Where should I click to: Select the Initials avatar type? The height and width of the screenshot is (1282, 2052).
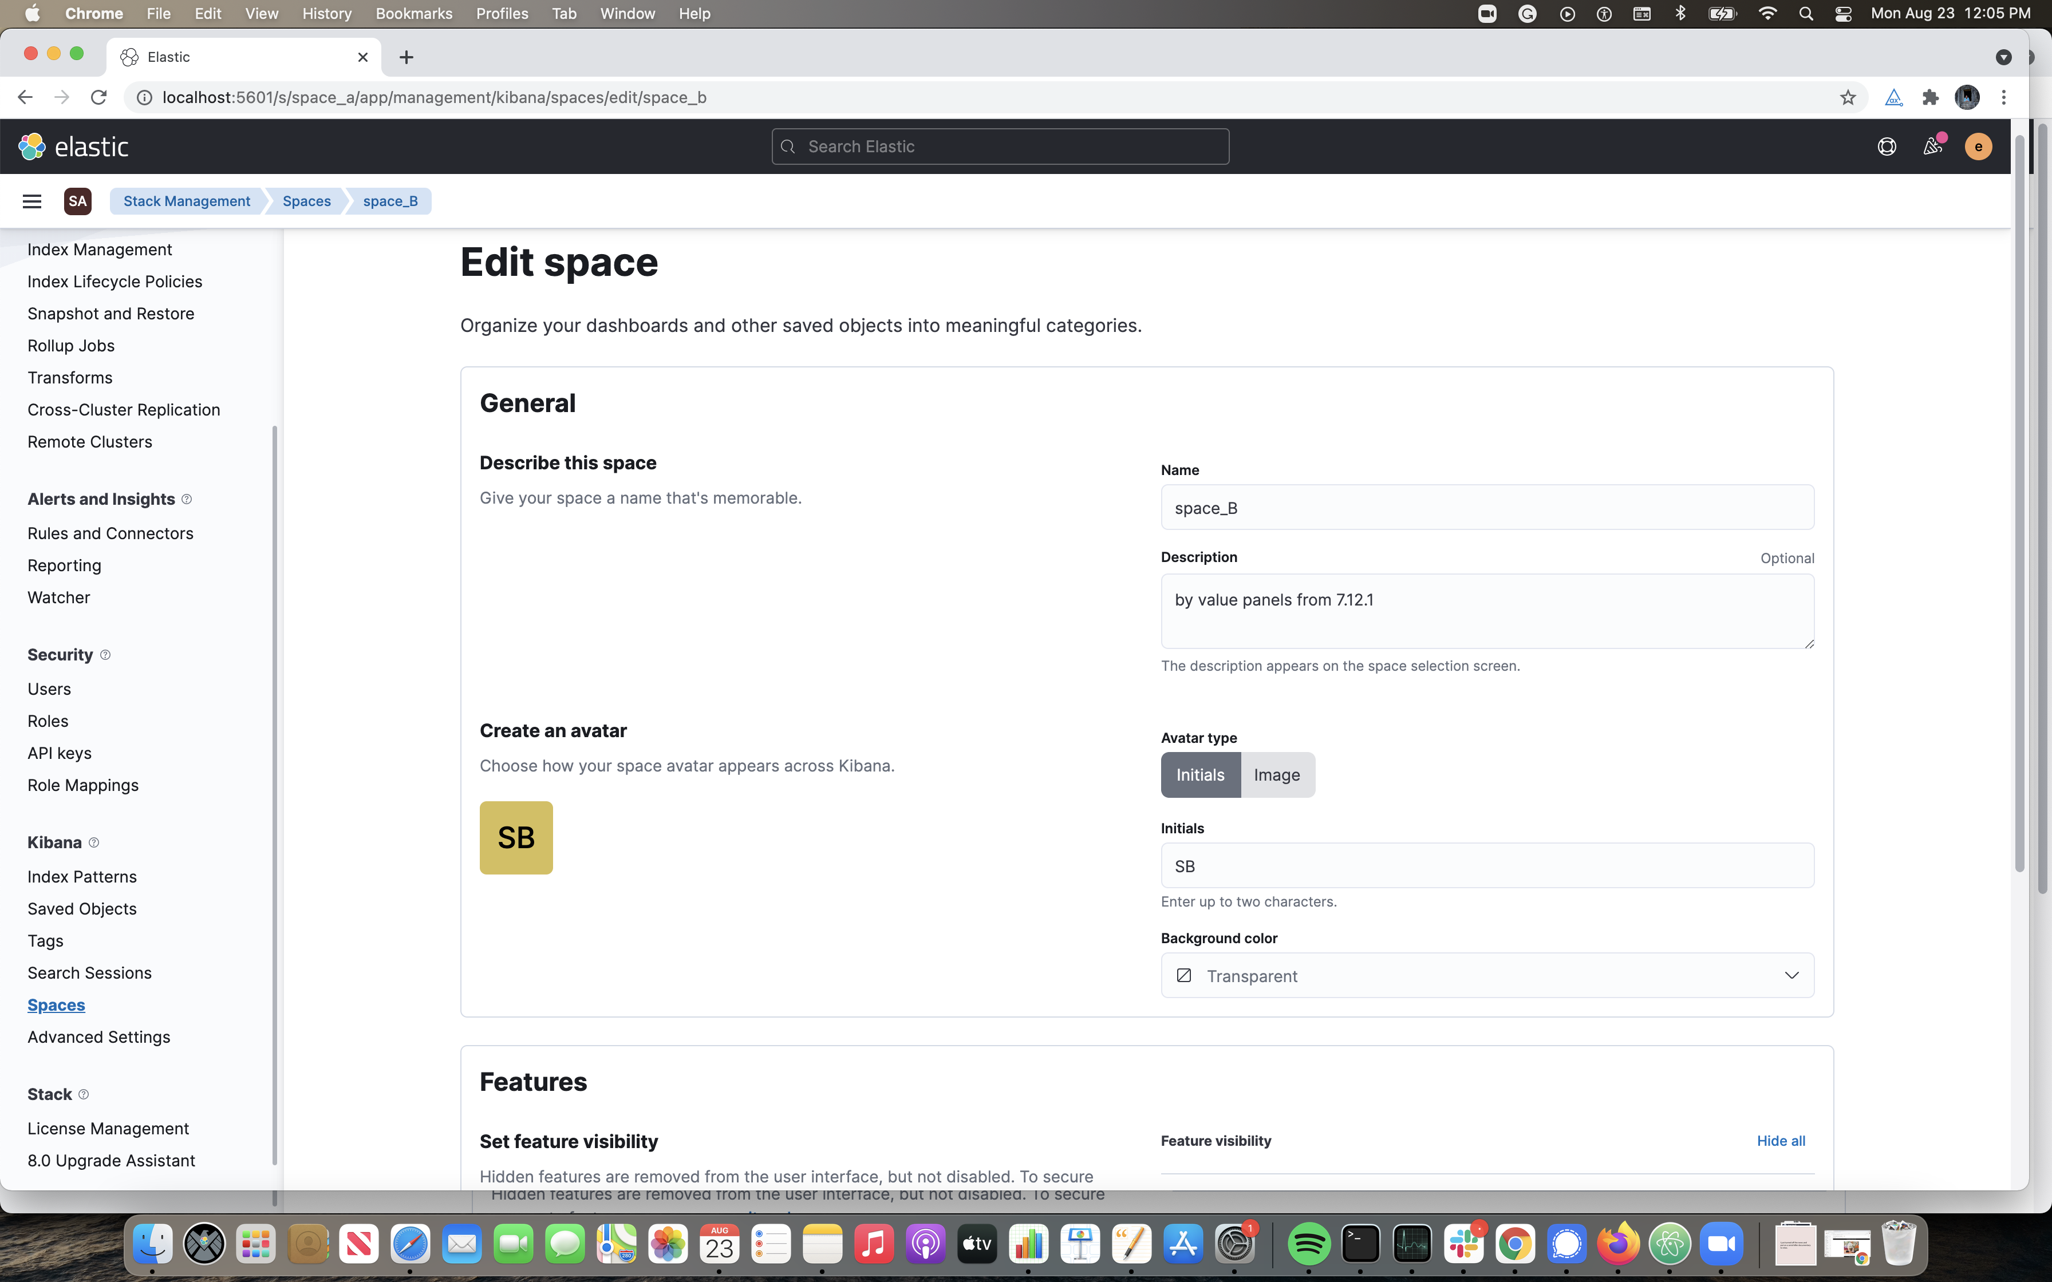coord(1201,775)
